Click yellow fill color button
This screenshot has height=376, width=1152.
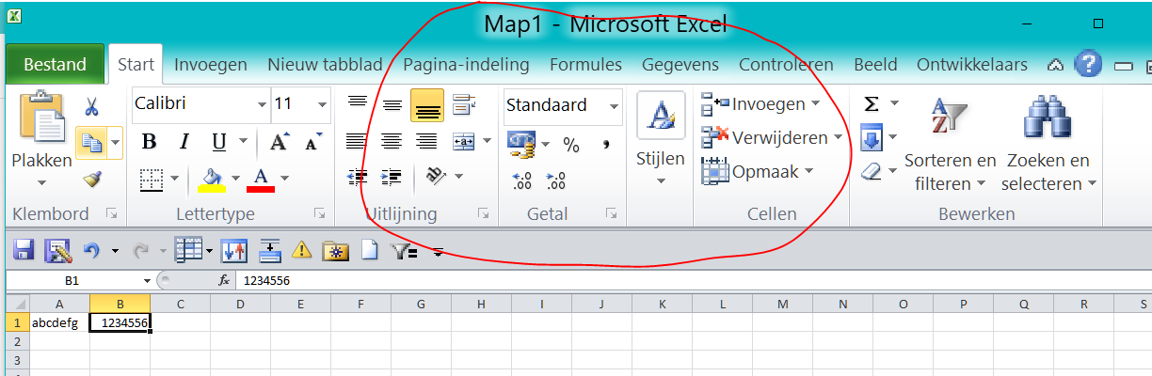click(x=211, y=178)
